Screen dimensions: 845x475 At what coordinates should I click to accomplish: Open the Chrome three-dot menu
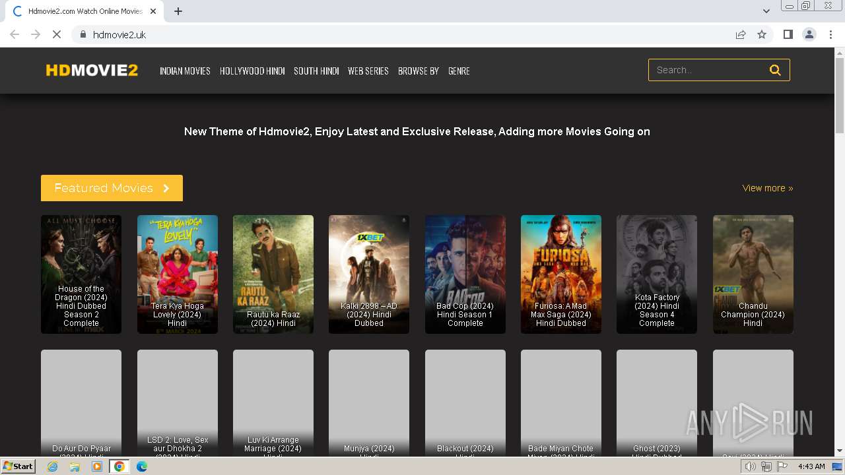(x=831, y=34)
